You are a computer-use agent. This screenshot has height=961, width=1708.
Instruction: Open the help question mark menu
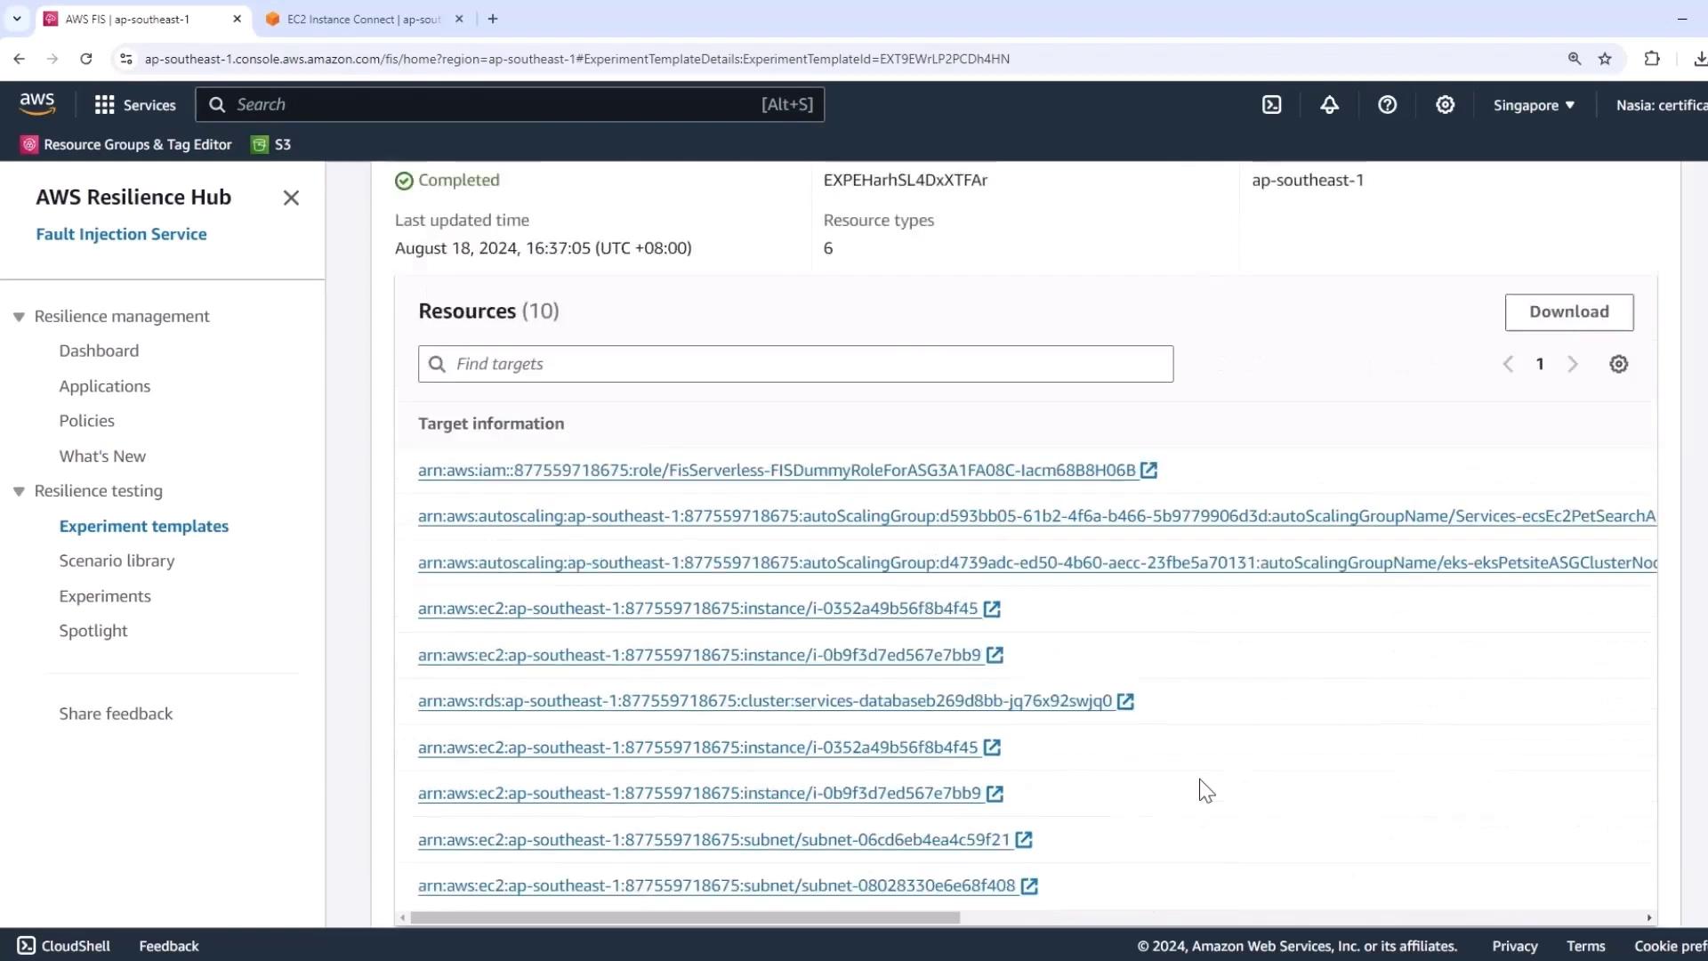pos(1387,105)
